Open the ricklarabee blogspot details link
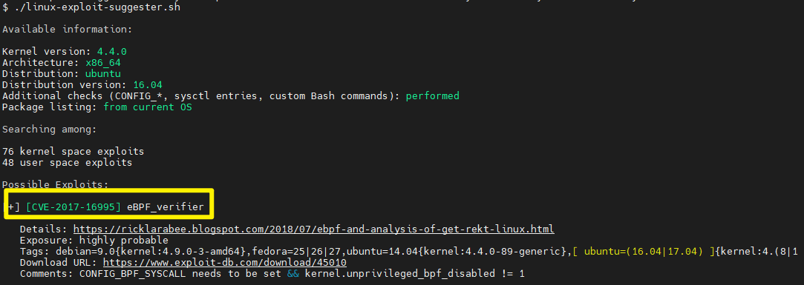The height and width of the screenshot is (285, 804). pyautogui.click(x=313, y=229)
